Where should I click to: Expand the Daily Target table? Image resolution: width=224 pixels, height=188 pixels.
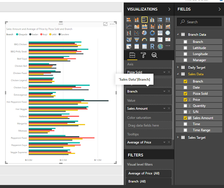pyautogui.click(x=178, y=67)
